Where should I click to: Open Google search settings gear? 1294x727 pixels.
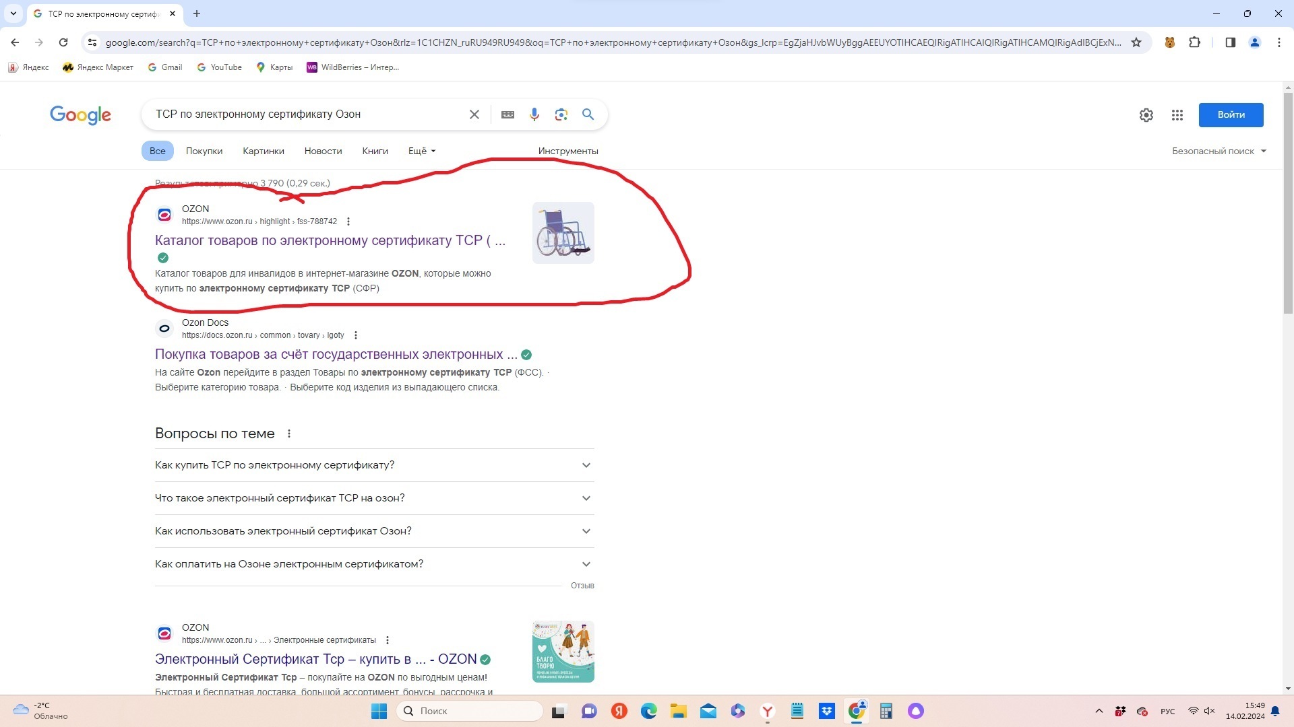click(1146, 115)
